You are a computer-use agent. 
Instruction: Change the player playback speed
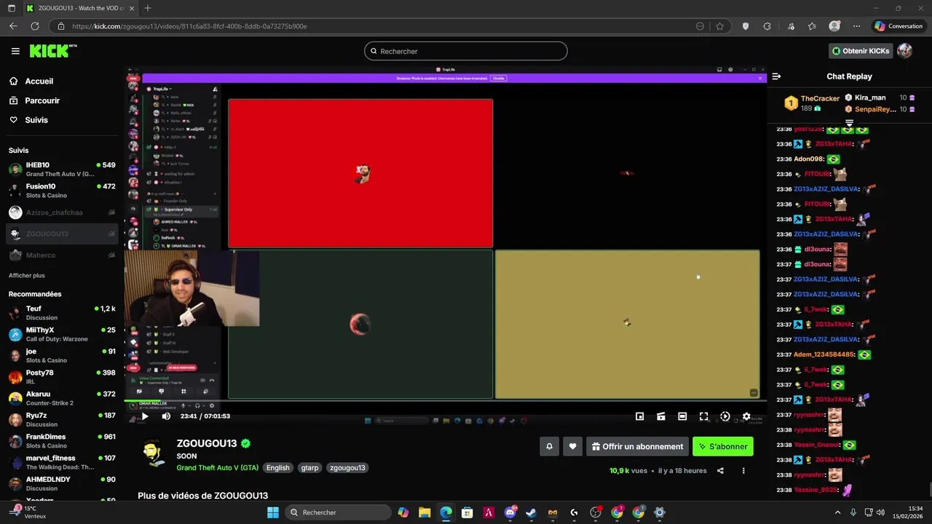click(x=725, y=416)
